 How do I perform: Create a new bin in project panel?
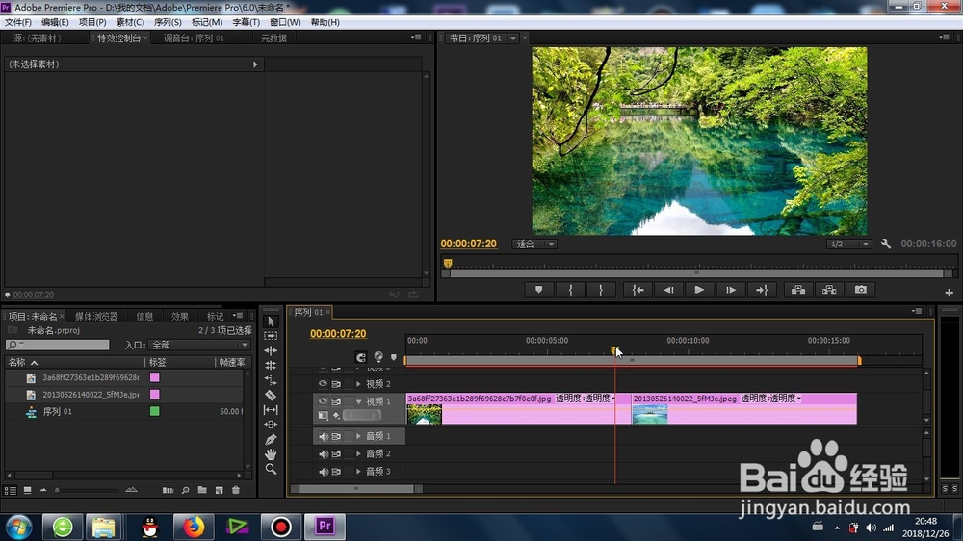202,490
